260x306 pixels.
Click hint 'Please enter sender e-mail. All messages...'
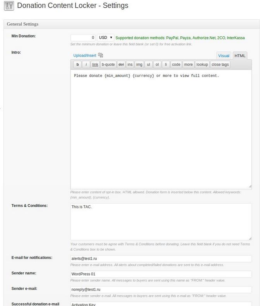[x=148, y=296]
